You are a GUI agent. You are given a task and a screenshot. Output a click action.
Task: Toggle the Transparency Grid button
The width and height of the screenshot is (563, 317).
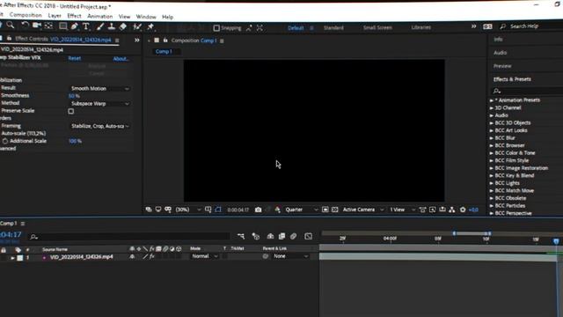pyautogui.click(x=335, y=210)
